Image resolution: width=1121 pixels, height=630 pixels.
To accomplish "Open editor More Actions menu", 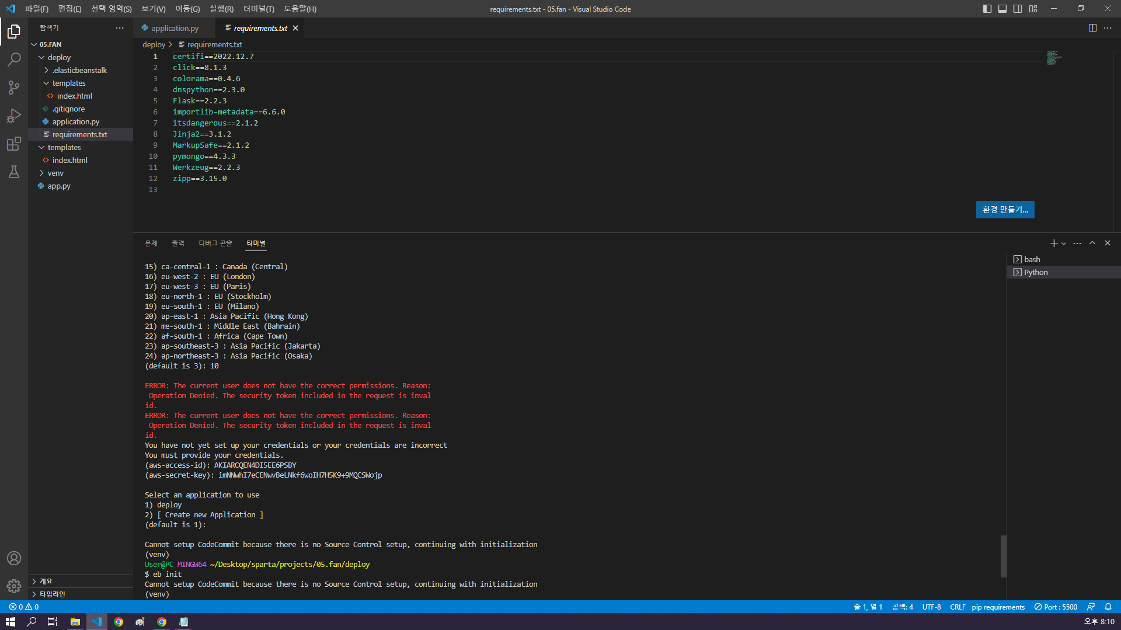I will coord(1108,28).
